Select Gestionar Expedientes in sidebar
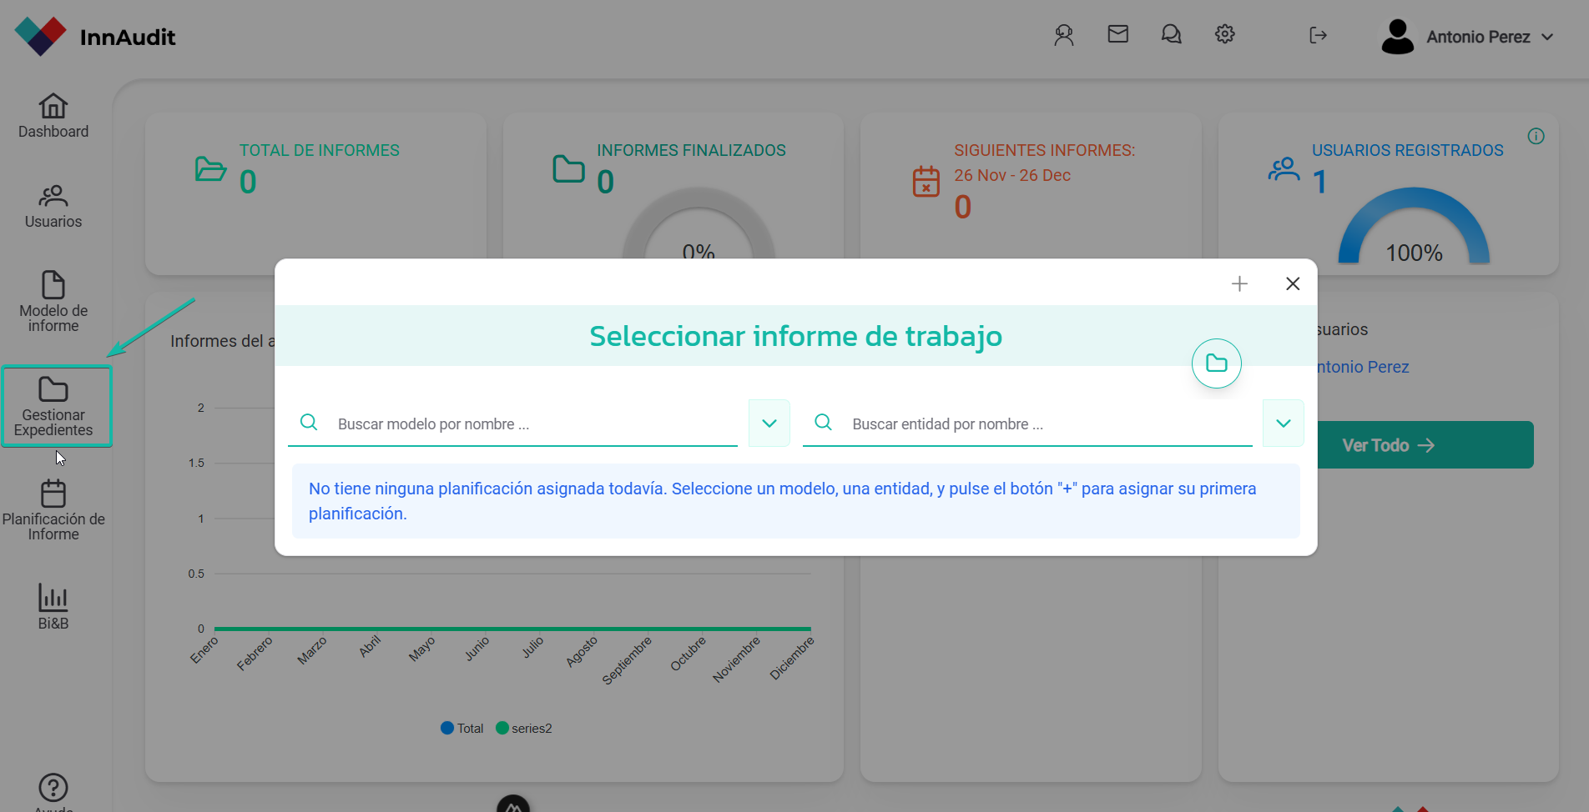 (55, 407)
